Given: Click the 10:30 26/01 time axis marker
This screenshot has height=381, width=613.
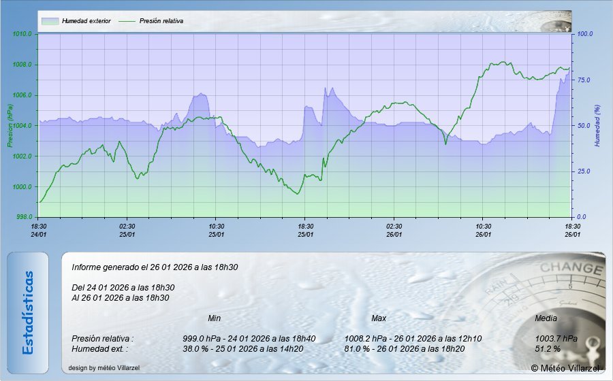Looking at the screenshot, I should coord(483,230).
